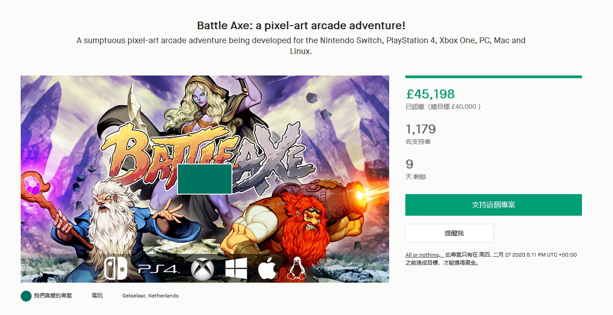This screenshot has height=315, width=613.
Task: Click the Battle Axe project title heading
Action: click(x=301, y=25)
